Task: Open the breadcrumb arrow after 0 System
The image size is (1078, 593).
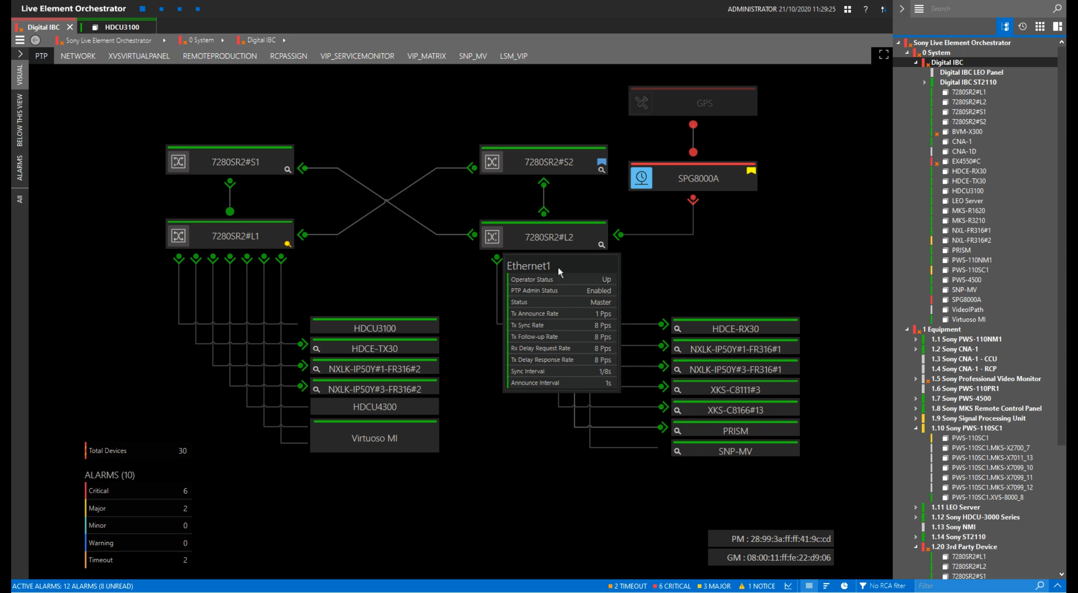Action: point(223,40)
